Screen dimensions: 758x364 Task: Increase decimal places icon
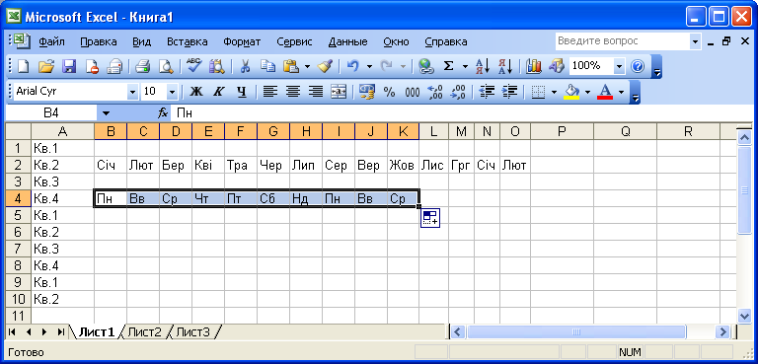click(x=435, y=92)
